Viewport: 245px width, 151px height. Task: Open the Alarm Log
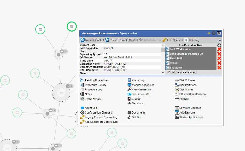(138, 80)
